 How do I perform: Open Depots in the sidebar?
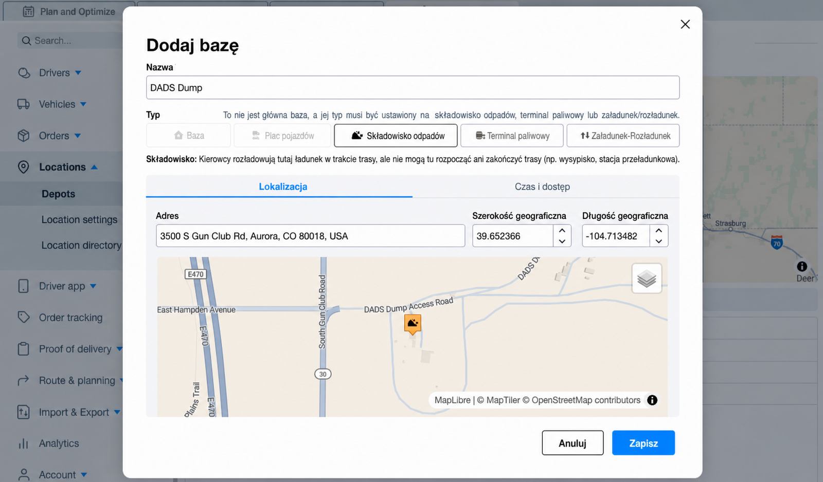point(59,194)
